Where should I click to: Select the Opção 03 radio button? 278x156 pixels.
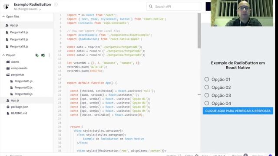coord(207,95)
